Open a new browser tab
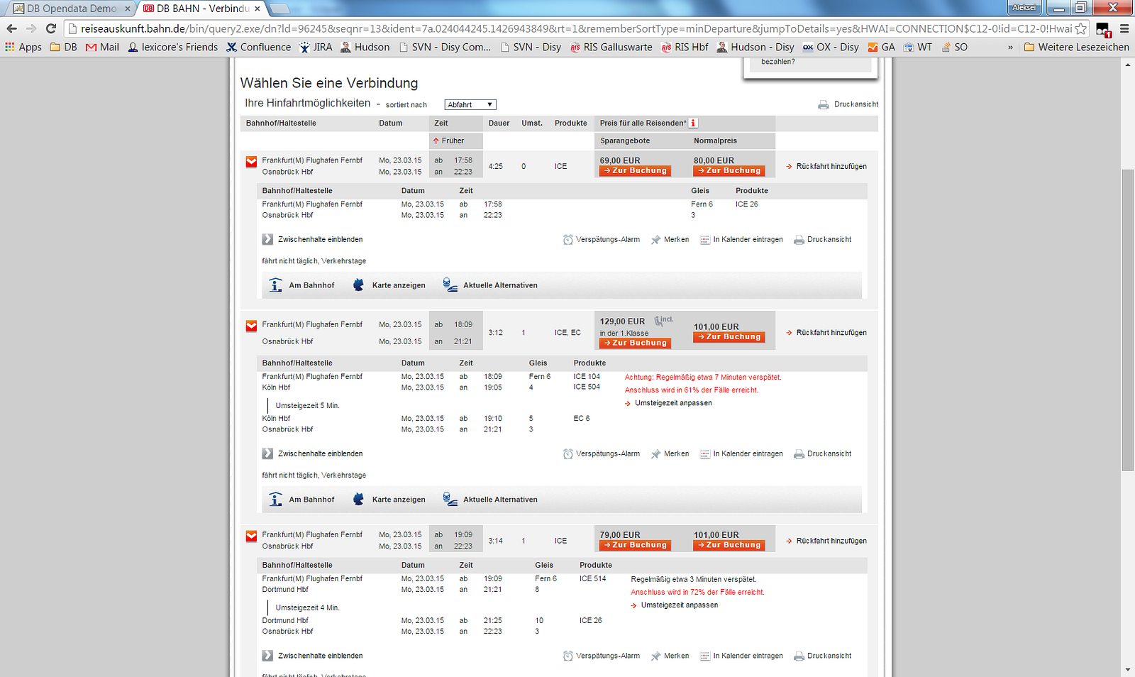The width and height of the screenshot is (1135, 677). tap(279, 9)
